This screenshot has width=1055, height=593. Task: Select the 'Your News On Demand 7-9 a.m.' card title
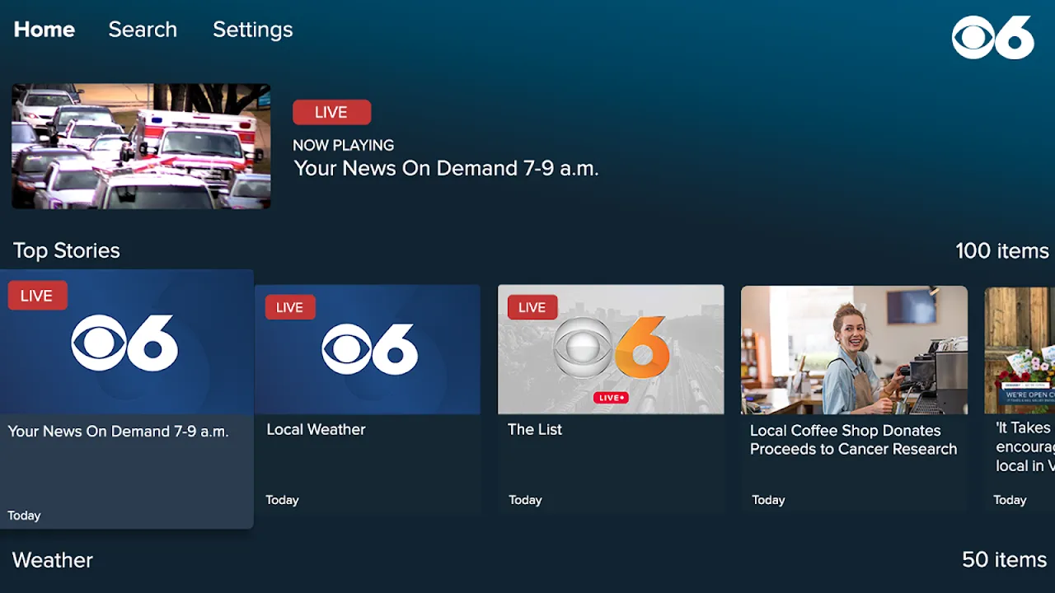(x=118, y=431)
